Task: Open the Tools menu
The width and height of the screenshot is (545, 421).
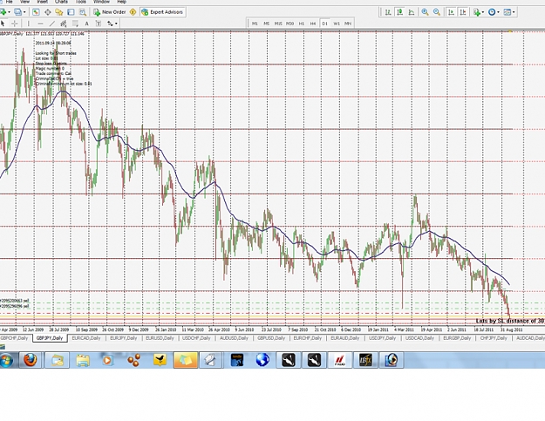Action: pos(80,2)
